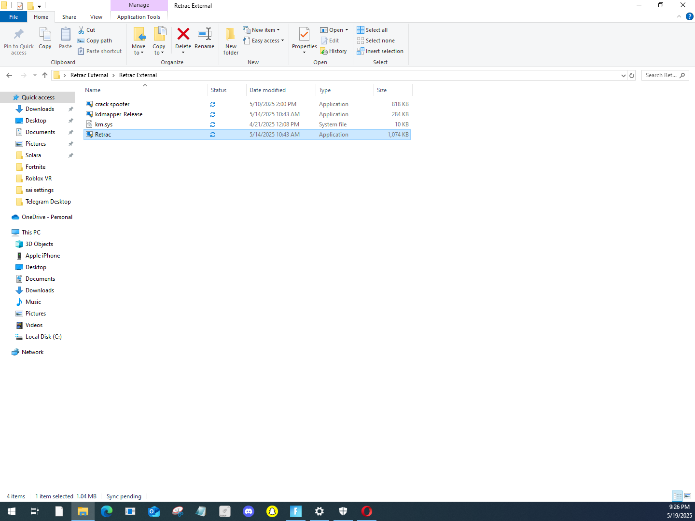The width and height of the screenshot is (695, 521).
Task: Open address bar history dropdown
Action: pyautogui.click(x=623, y=75)
